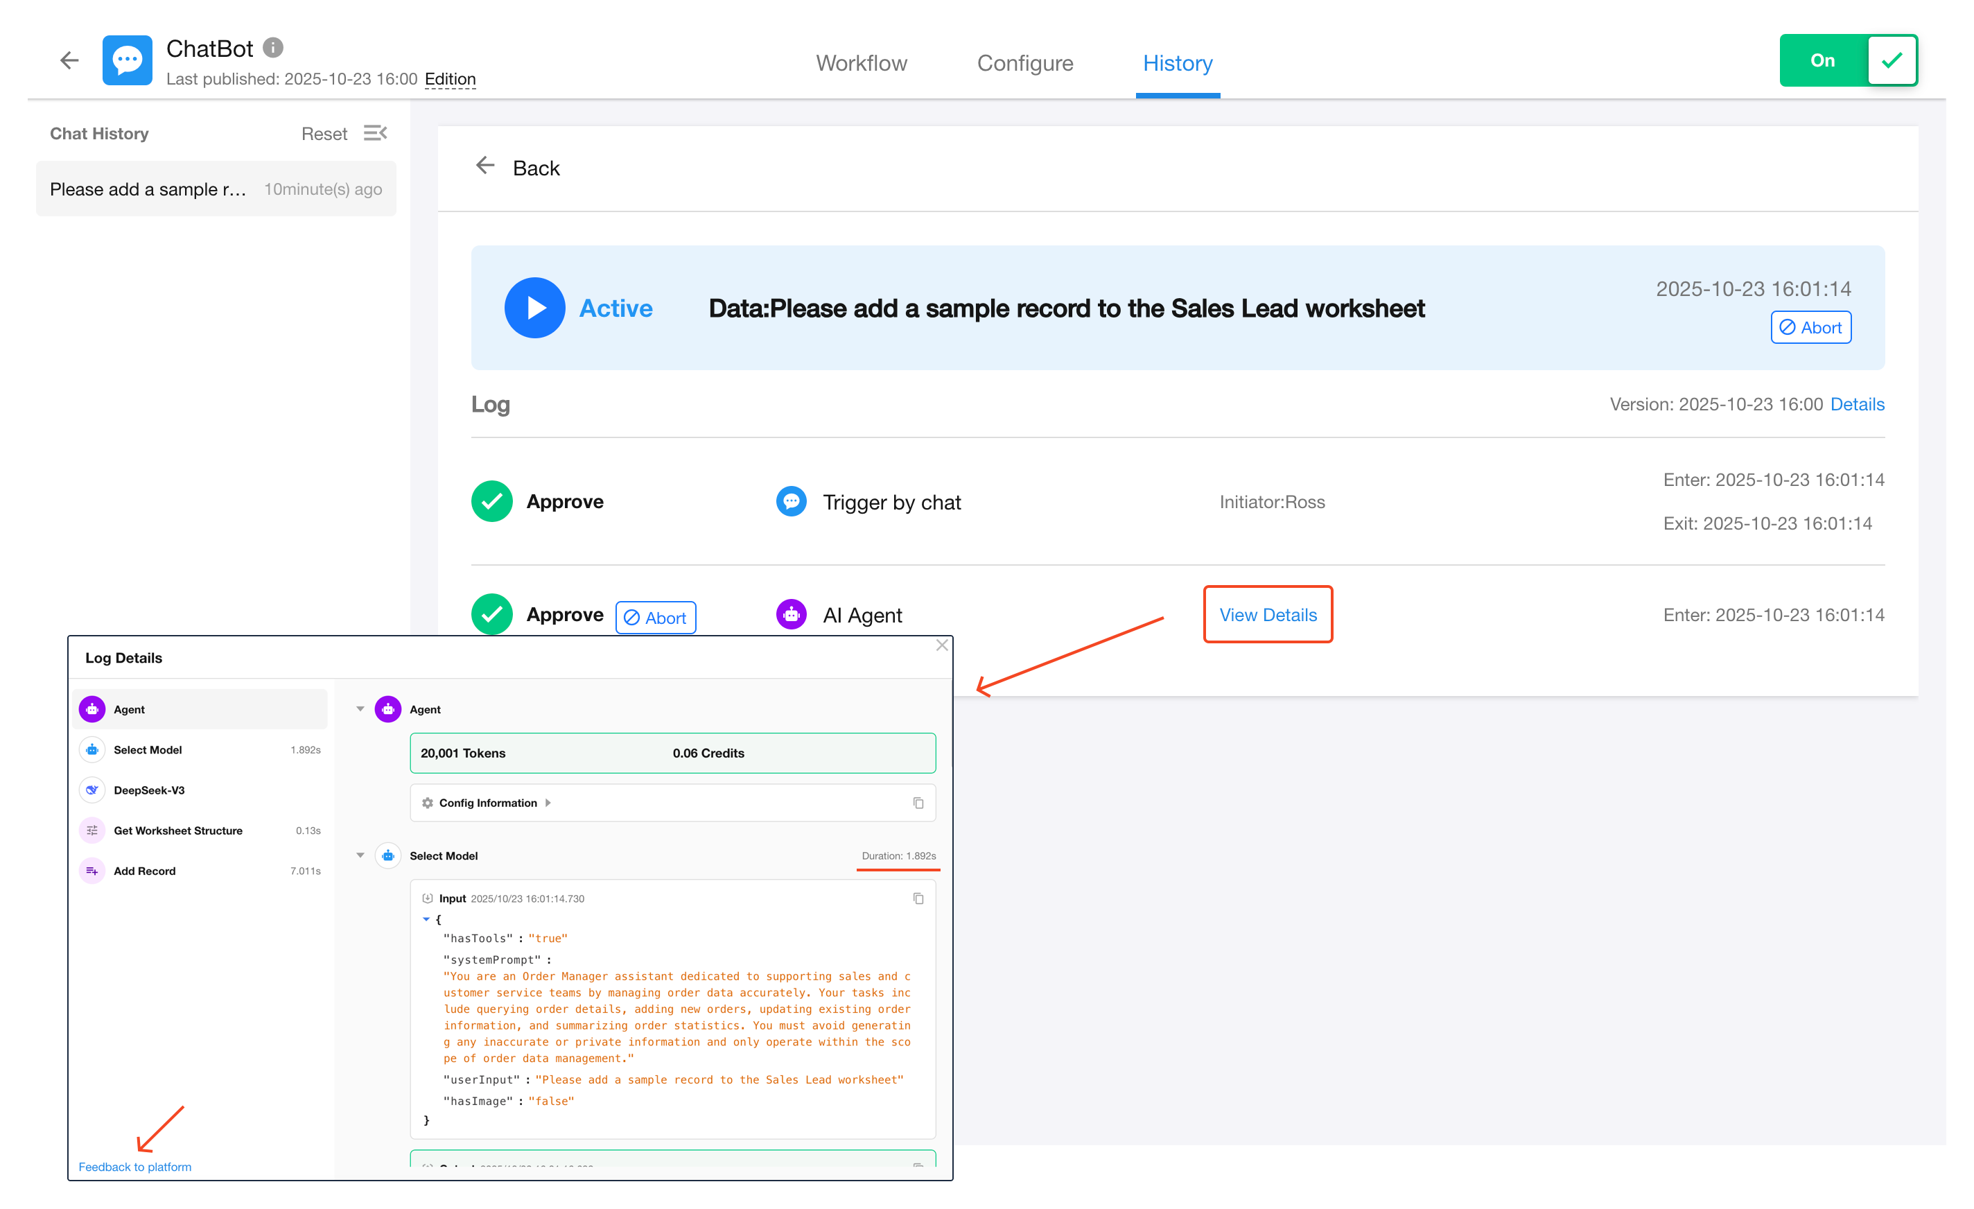Collapse the Agent section in log details
The width and height of the screenshot is (1974, 1209).
pyautogui.click(x=360, y=709)
